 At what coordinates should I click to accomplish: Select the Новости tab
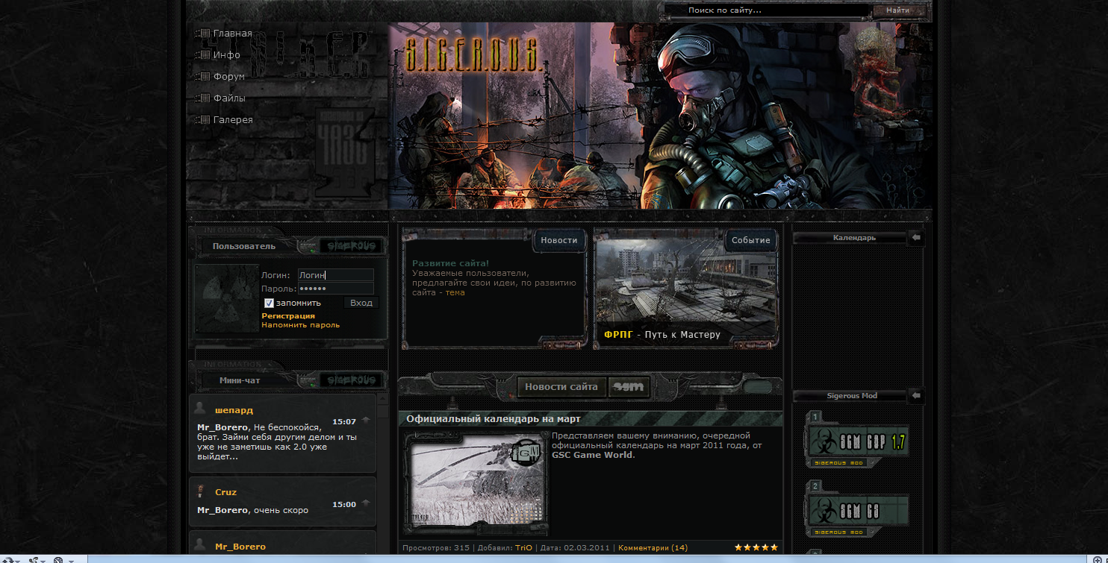tap(559, 240)
